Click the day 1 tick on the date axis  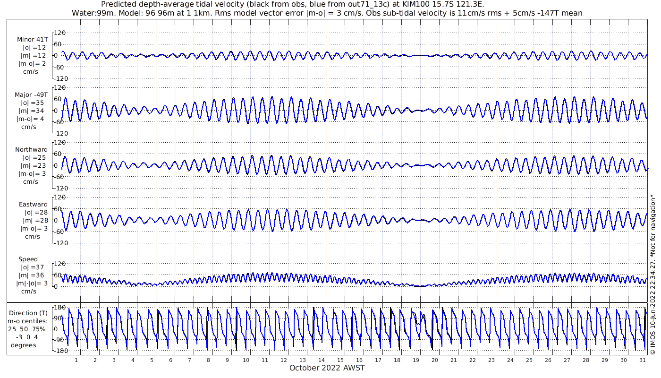pyautogui.click(x=76, y=360)
